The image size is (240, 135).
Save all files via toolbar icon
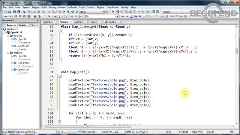(x=18, y=12)
